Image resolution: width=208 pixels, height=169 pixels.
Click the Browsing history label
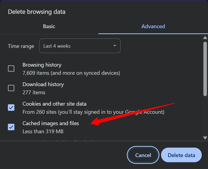(x=42, y=65)
